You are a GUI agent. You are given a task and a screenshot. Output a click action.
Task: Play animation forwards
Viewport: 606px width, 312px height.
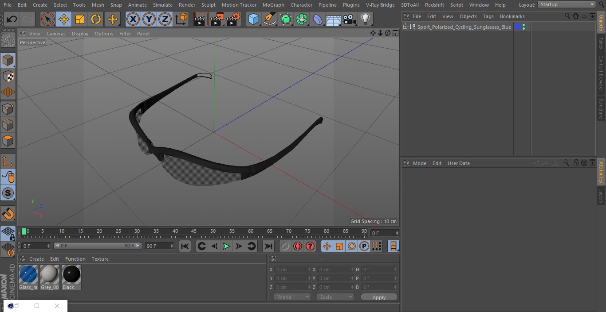tap(226, 246)
